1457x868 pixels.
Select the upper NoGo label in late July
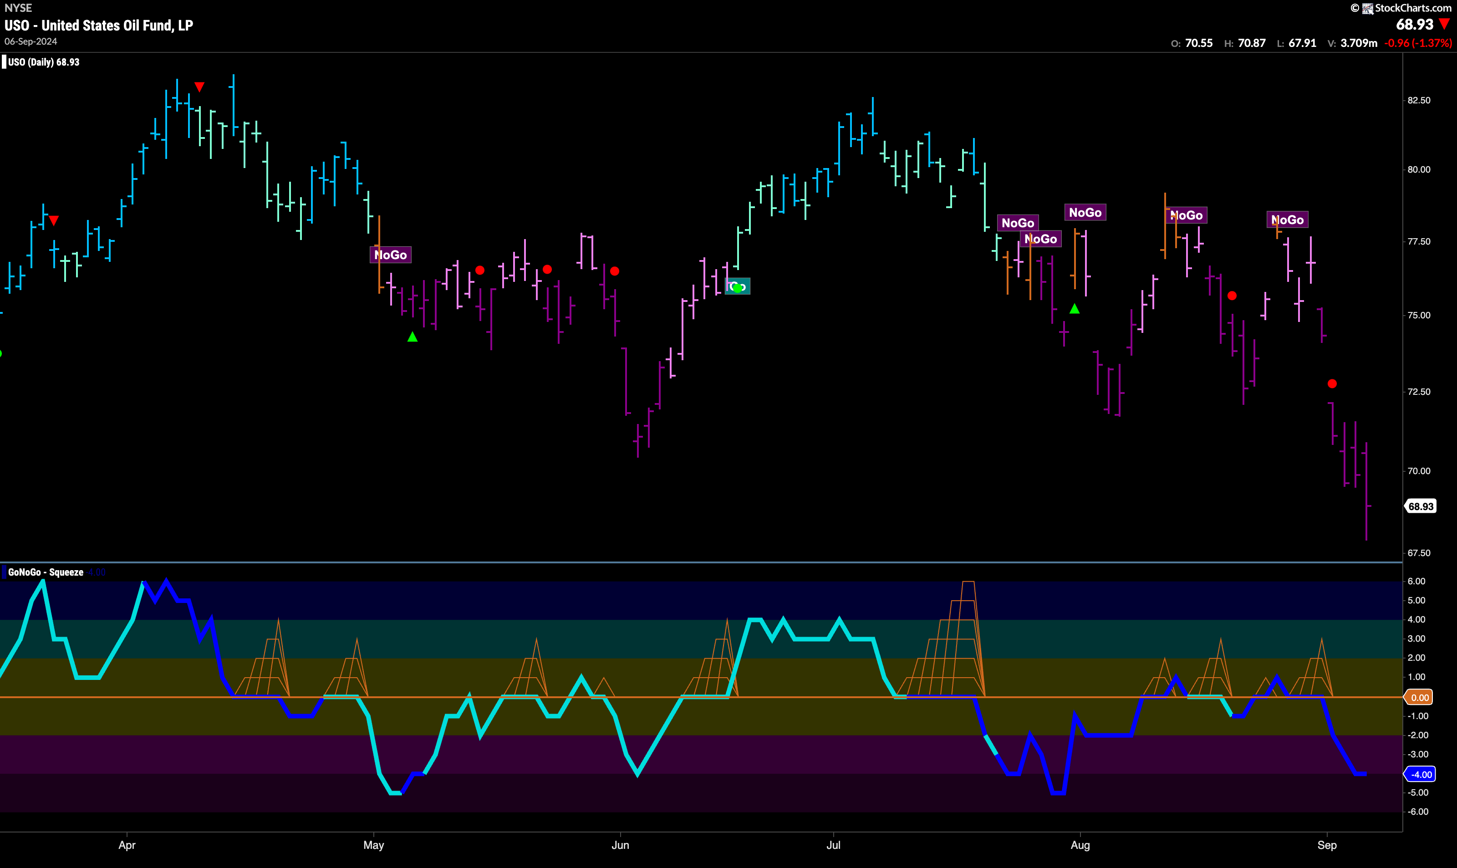(1018, 222)
